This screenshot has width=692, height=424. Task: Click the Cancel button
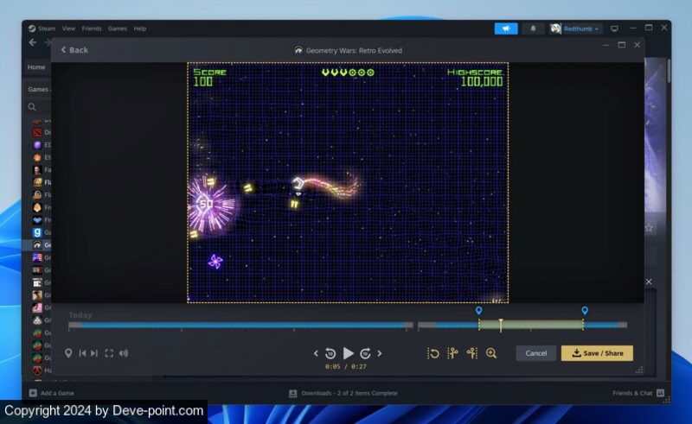535,353
